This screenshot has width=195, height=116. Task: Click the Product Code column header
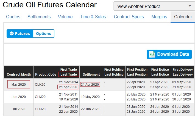46,74
